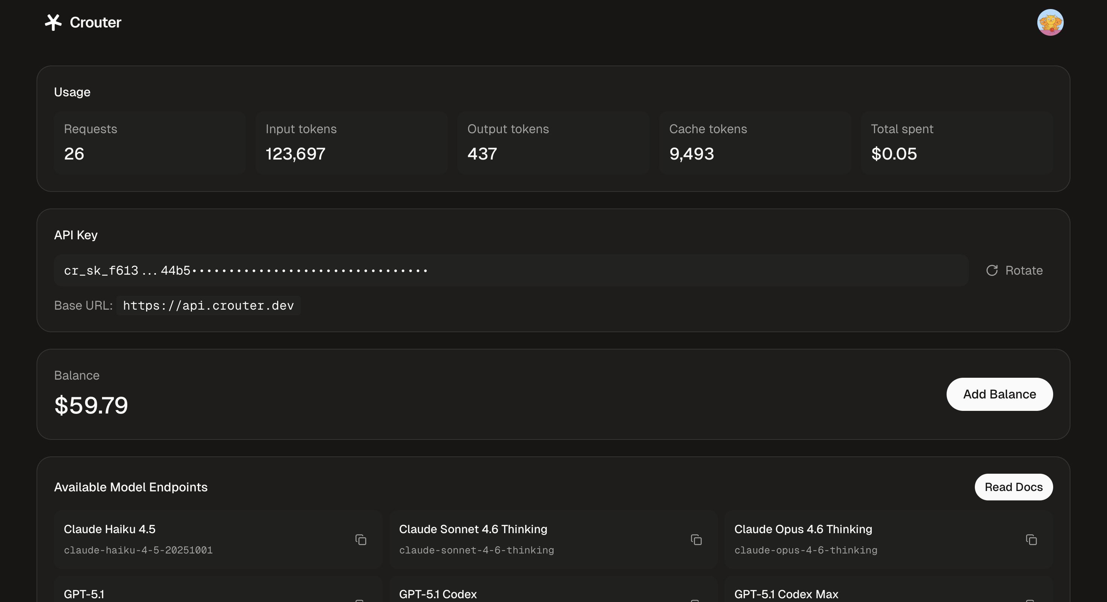Open Read Docs for model endpoints
This screenshot has width=1107, height=602.
(1013, 487)
